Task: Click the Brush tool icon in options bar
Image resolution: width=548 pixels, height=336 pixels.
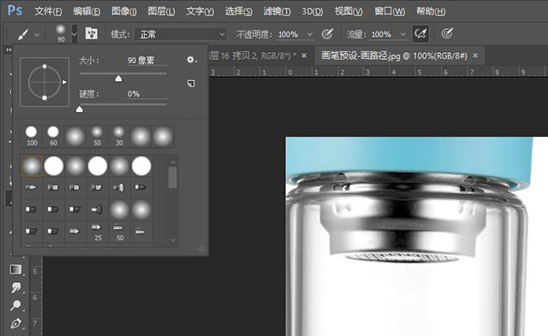Action: [x=23, y=34]
